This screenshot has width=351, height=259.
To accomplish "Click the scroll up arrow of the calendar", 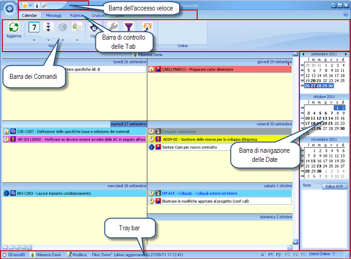I will pos(295,54).
